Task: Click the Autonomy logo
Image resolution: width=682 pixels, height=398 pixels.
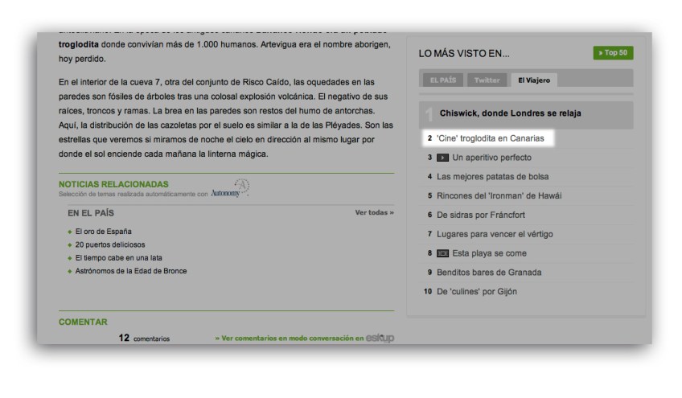Action: tap(230, 190)
